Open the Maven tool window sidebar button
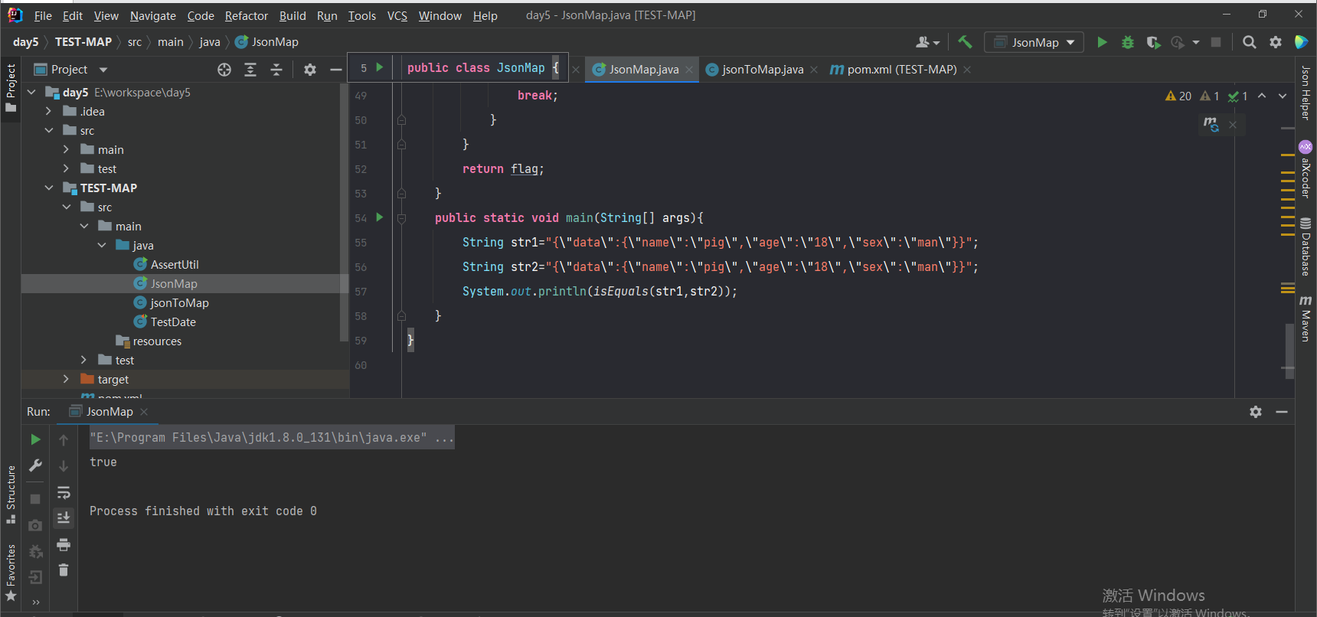 point(1306,317)
